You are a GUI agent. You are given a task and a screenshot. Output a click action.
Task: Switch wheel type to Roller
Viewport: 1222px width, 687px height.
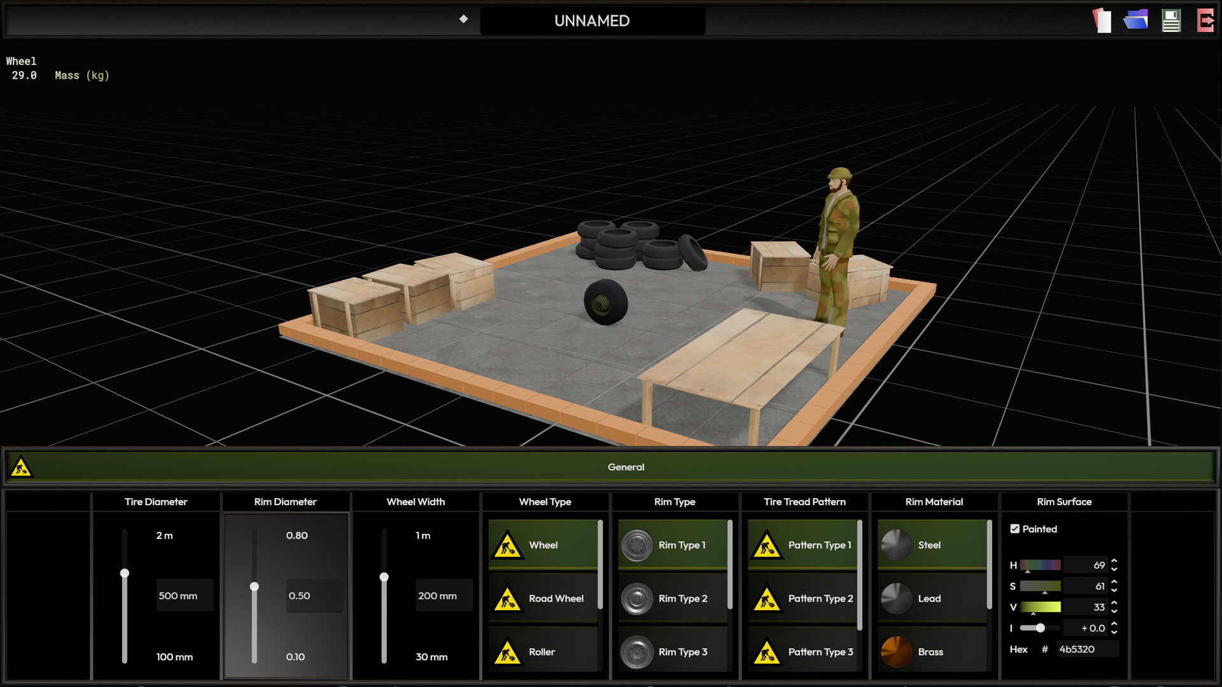[x=542, y=651]
